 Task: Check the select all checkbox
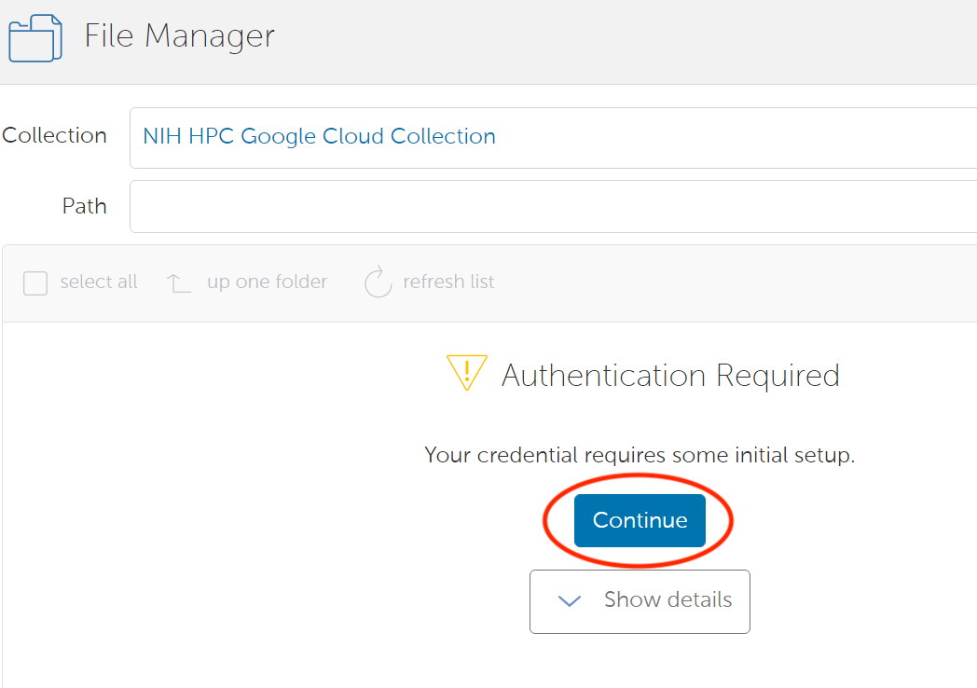tap(35, 282)
